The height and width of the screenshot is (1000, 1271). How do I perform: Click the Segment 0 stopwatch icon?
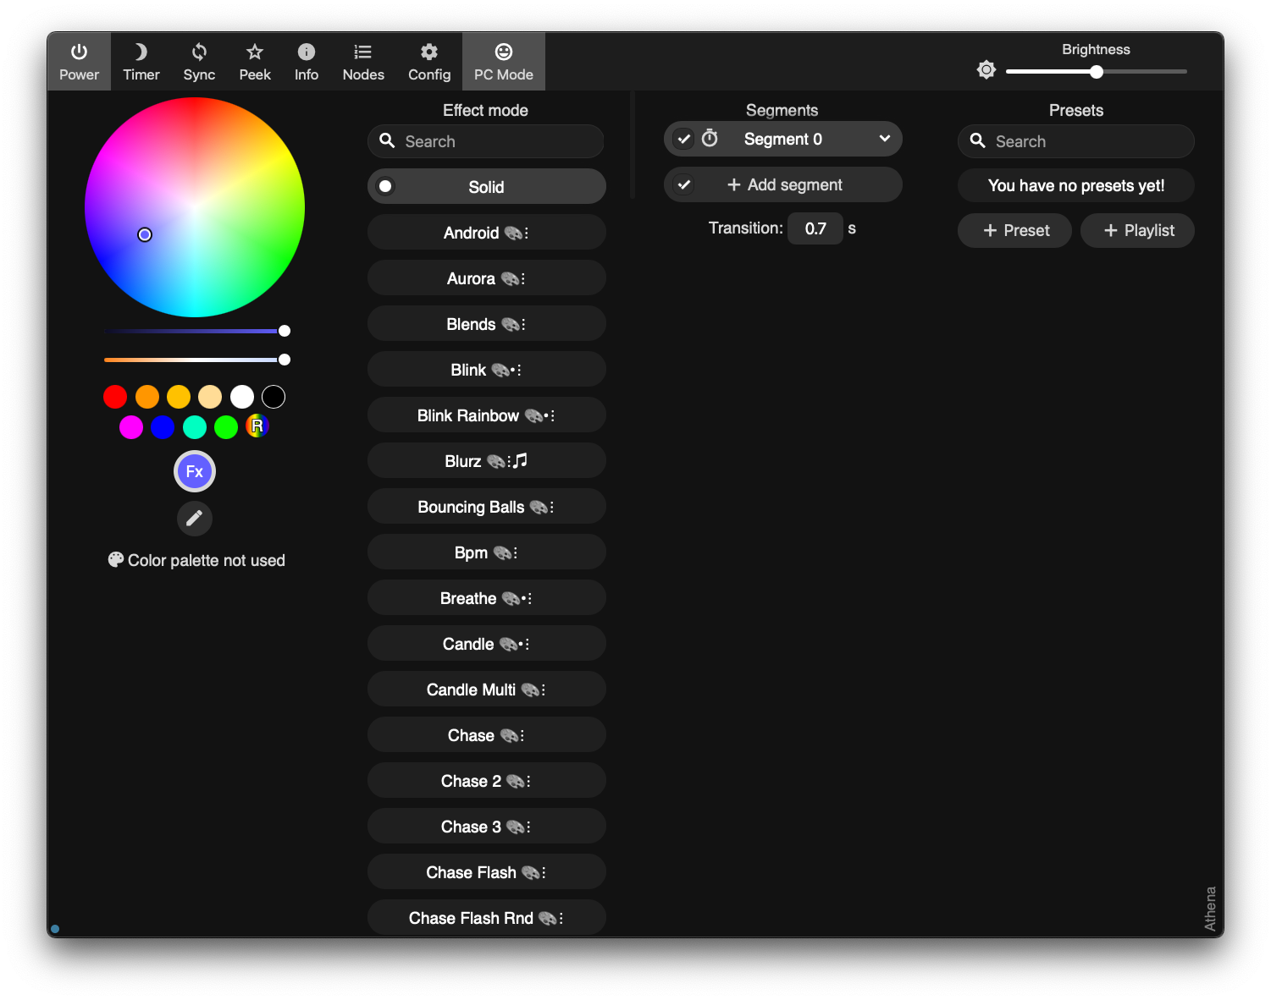710,139
